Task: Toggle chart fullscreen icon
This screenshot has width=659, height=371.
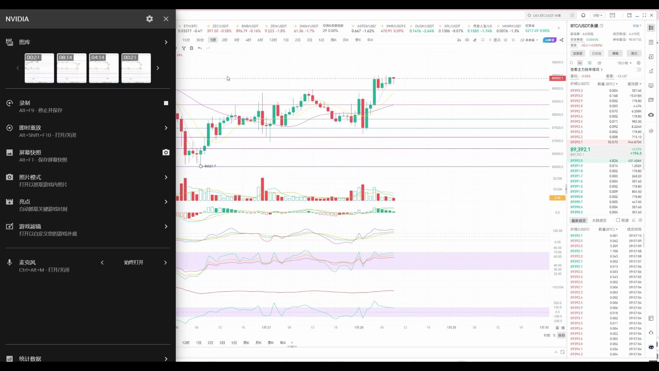Action: pos(513,40)
